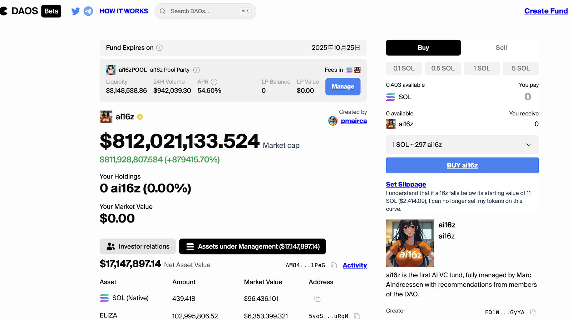Click the Fund Expires info icon

tap(159, 48)
